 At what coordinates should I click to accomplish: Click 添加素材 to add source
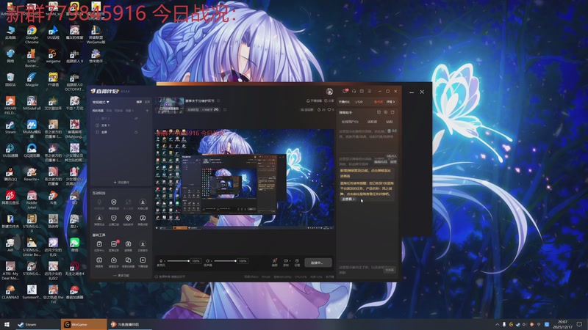(x=121, y=182)
